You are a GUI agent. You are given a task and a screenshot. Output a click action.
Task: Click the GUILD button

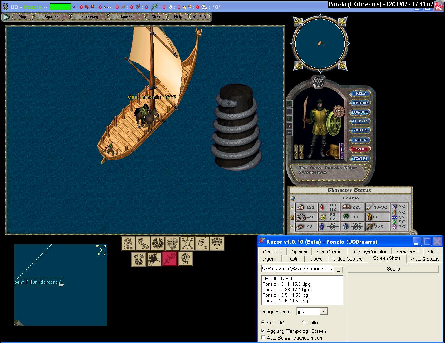tap(360, 140)
